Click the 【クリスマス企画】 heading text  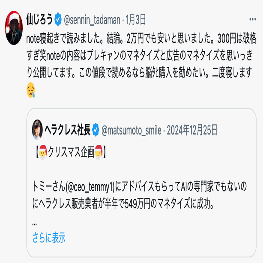click(71, 152)
